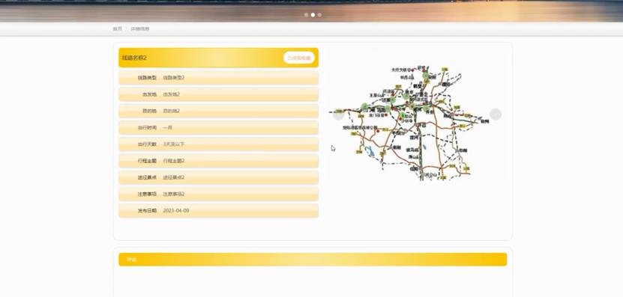Click the 行程金额2 value text
The width and height of the screenshot is (623, 297).
pos(174,161)
